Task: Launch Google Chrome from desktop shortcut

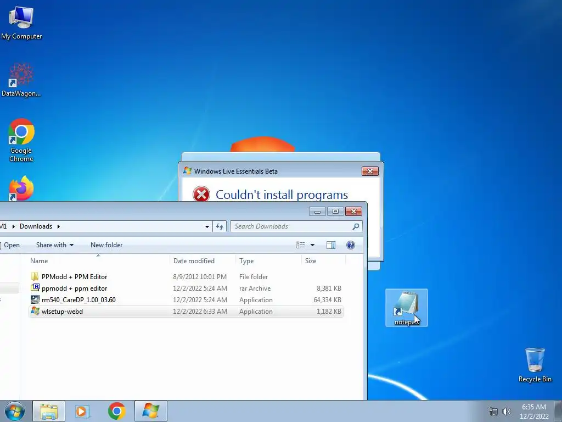Action: point(21,140)
